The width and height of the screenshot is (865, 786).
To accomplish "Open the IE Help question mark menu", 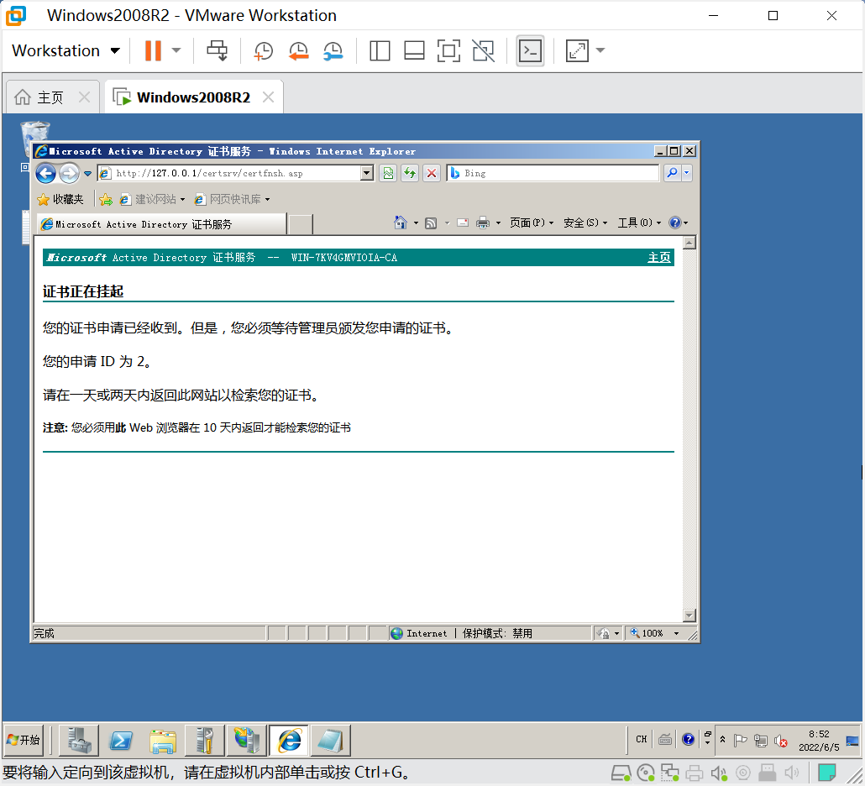I will [x=678, y=223].
